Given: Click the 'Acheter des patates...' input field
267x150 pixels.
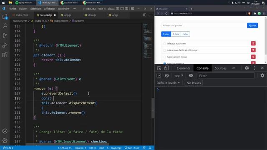Looking at the screenshot, I should tap(204, 25).
